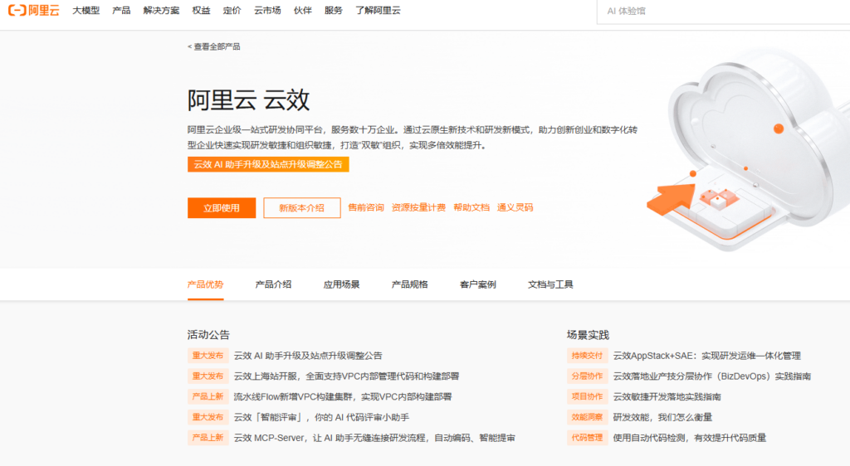The height and width of the screenshot is (466, 850).
Task: Switch to the 产品介绍 tab
Action: click(273, 284)
